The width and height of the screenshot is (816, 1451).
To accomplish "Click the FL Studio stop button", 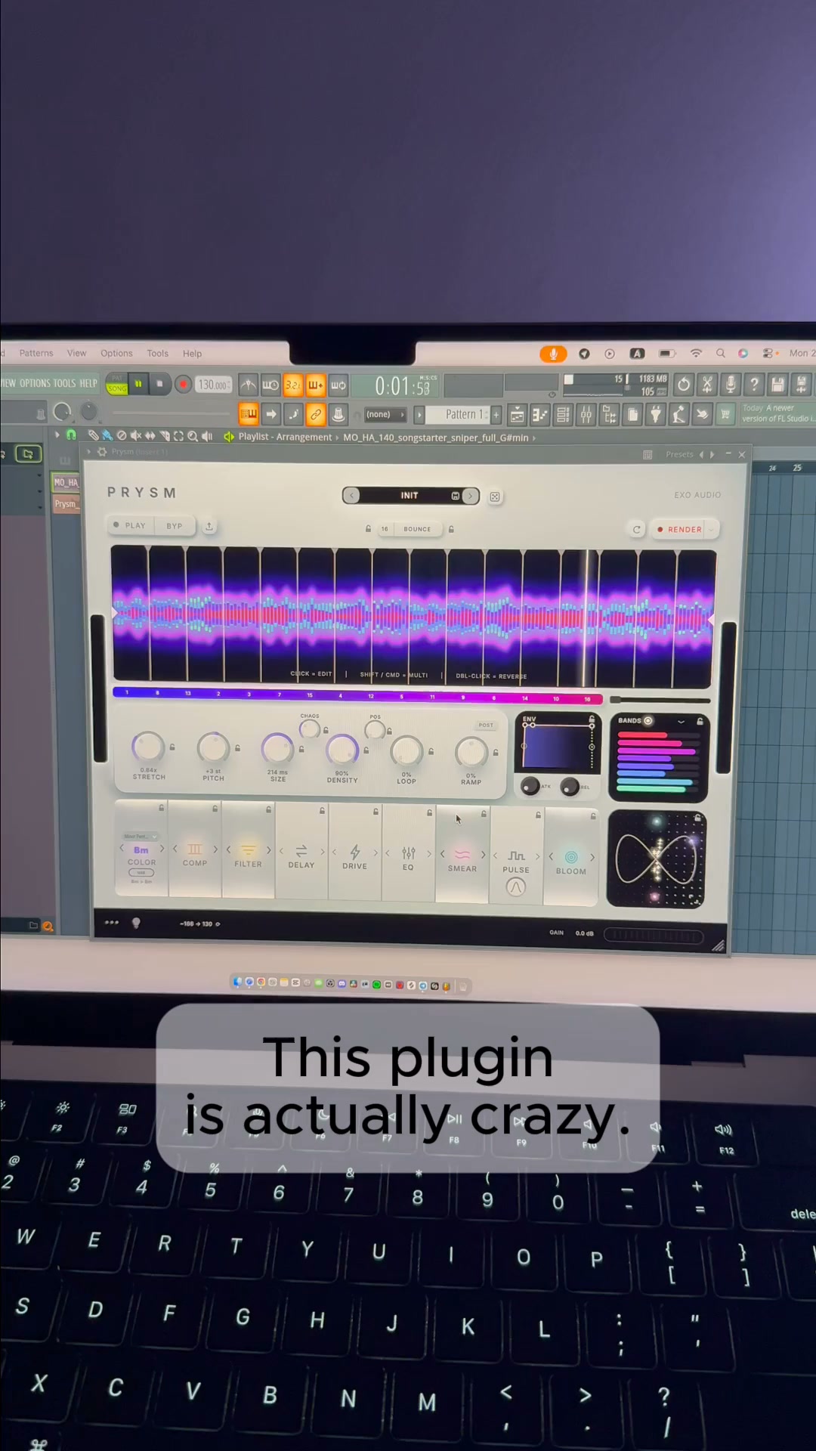I will 159,384.
